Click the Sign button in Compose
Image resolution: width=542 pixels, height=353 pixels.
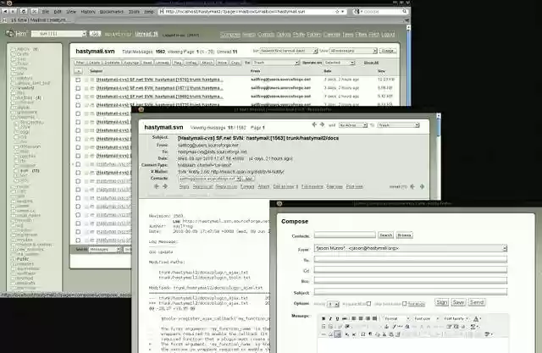(441, 302)
